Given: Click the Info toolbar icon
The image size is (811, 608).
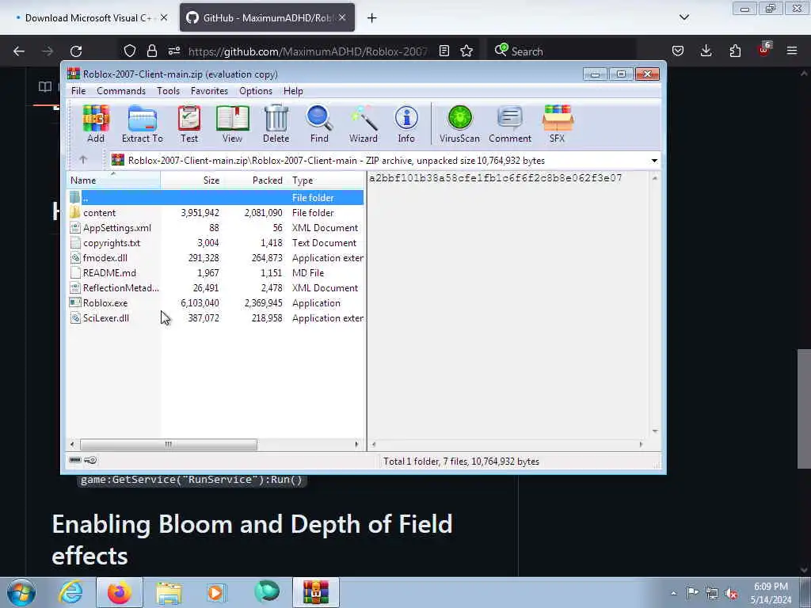Looking at the screenshot, I should [x=406, y=124].
